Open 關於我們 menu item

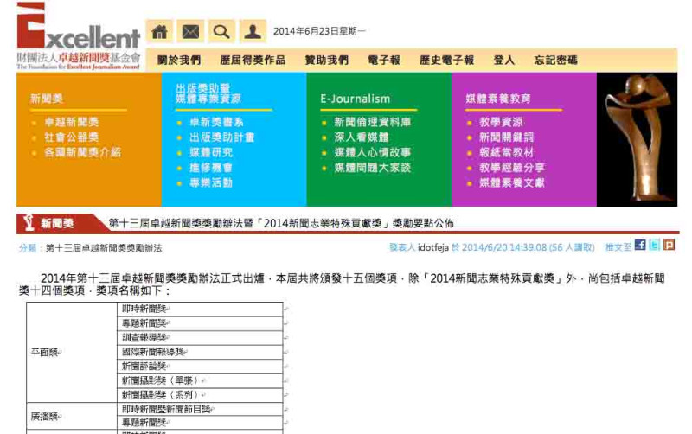pyautogui.click(x=179, y=60)
